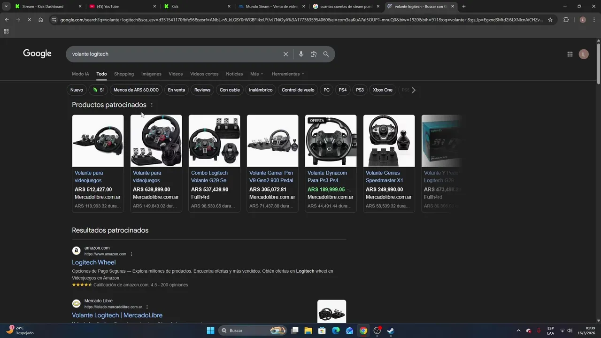Apply the PS4 filter chip
The height and width of the screenshot is (338, 601).
(x=343, y=90)
